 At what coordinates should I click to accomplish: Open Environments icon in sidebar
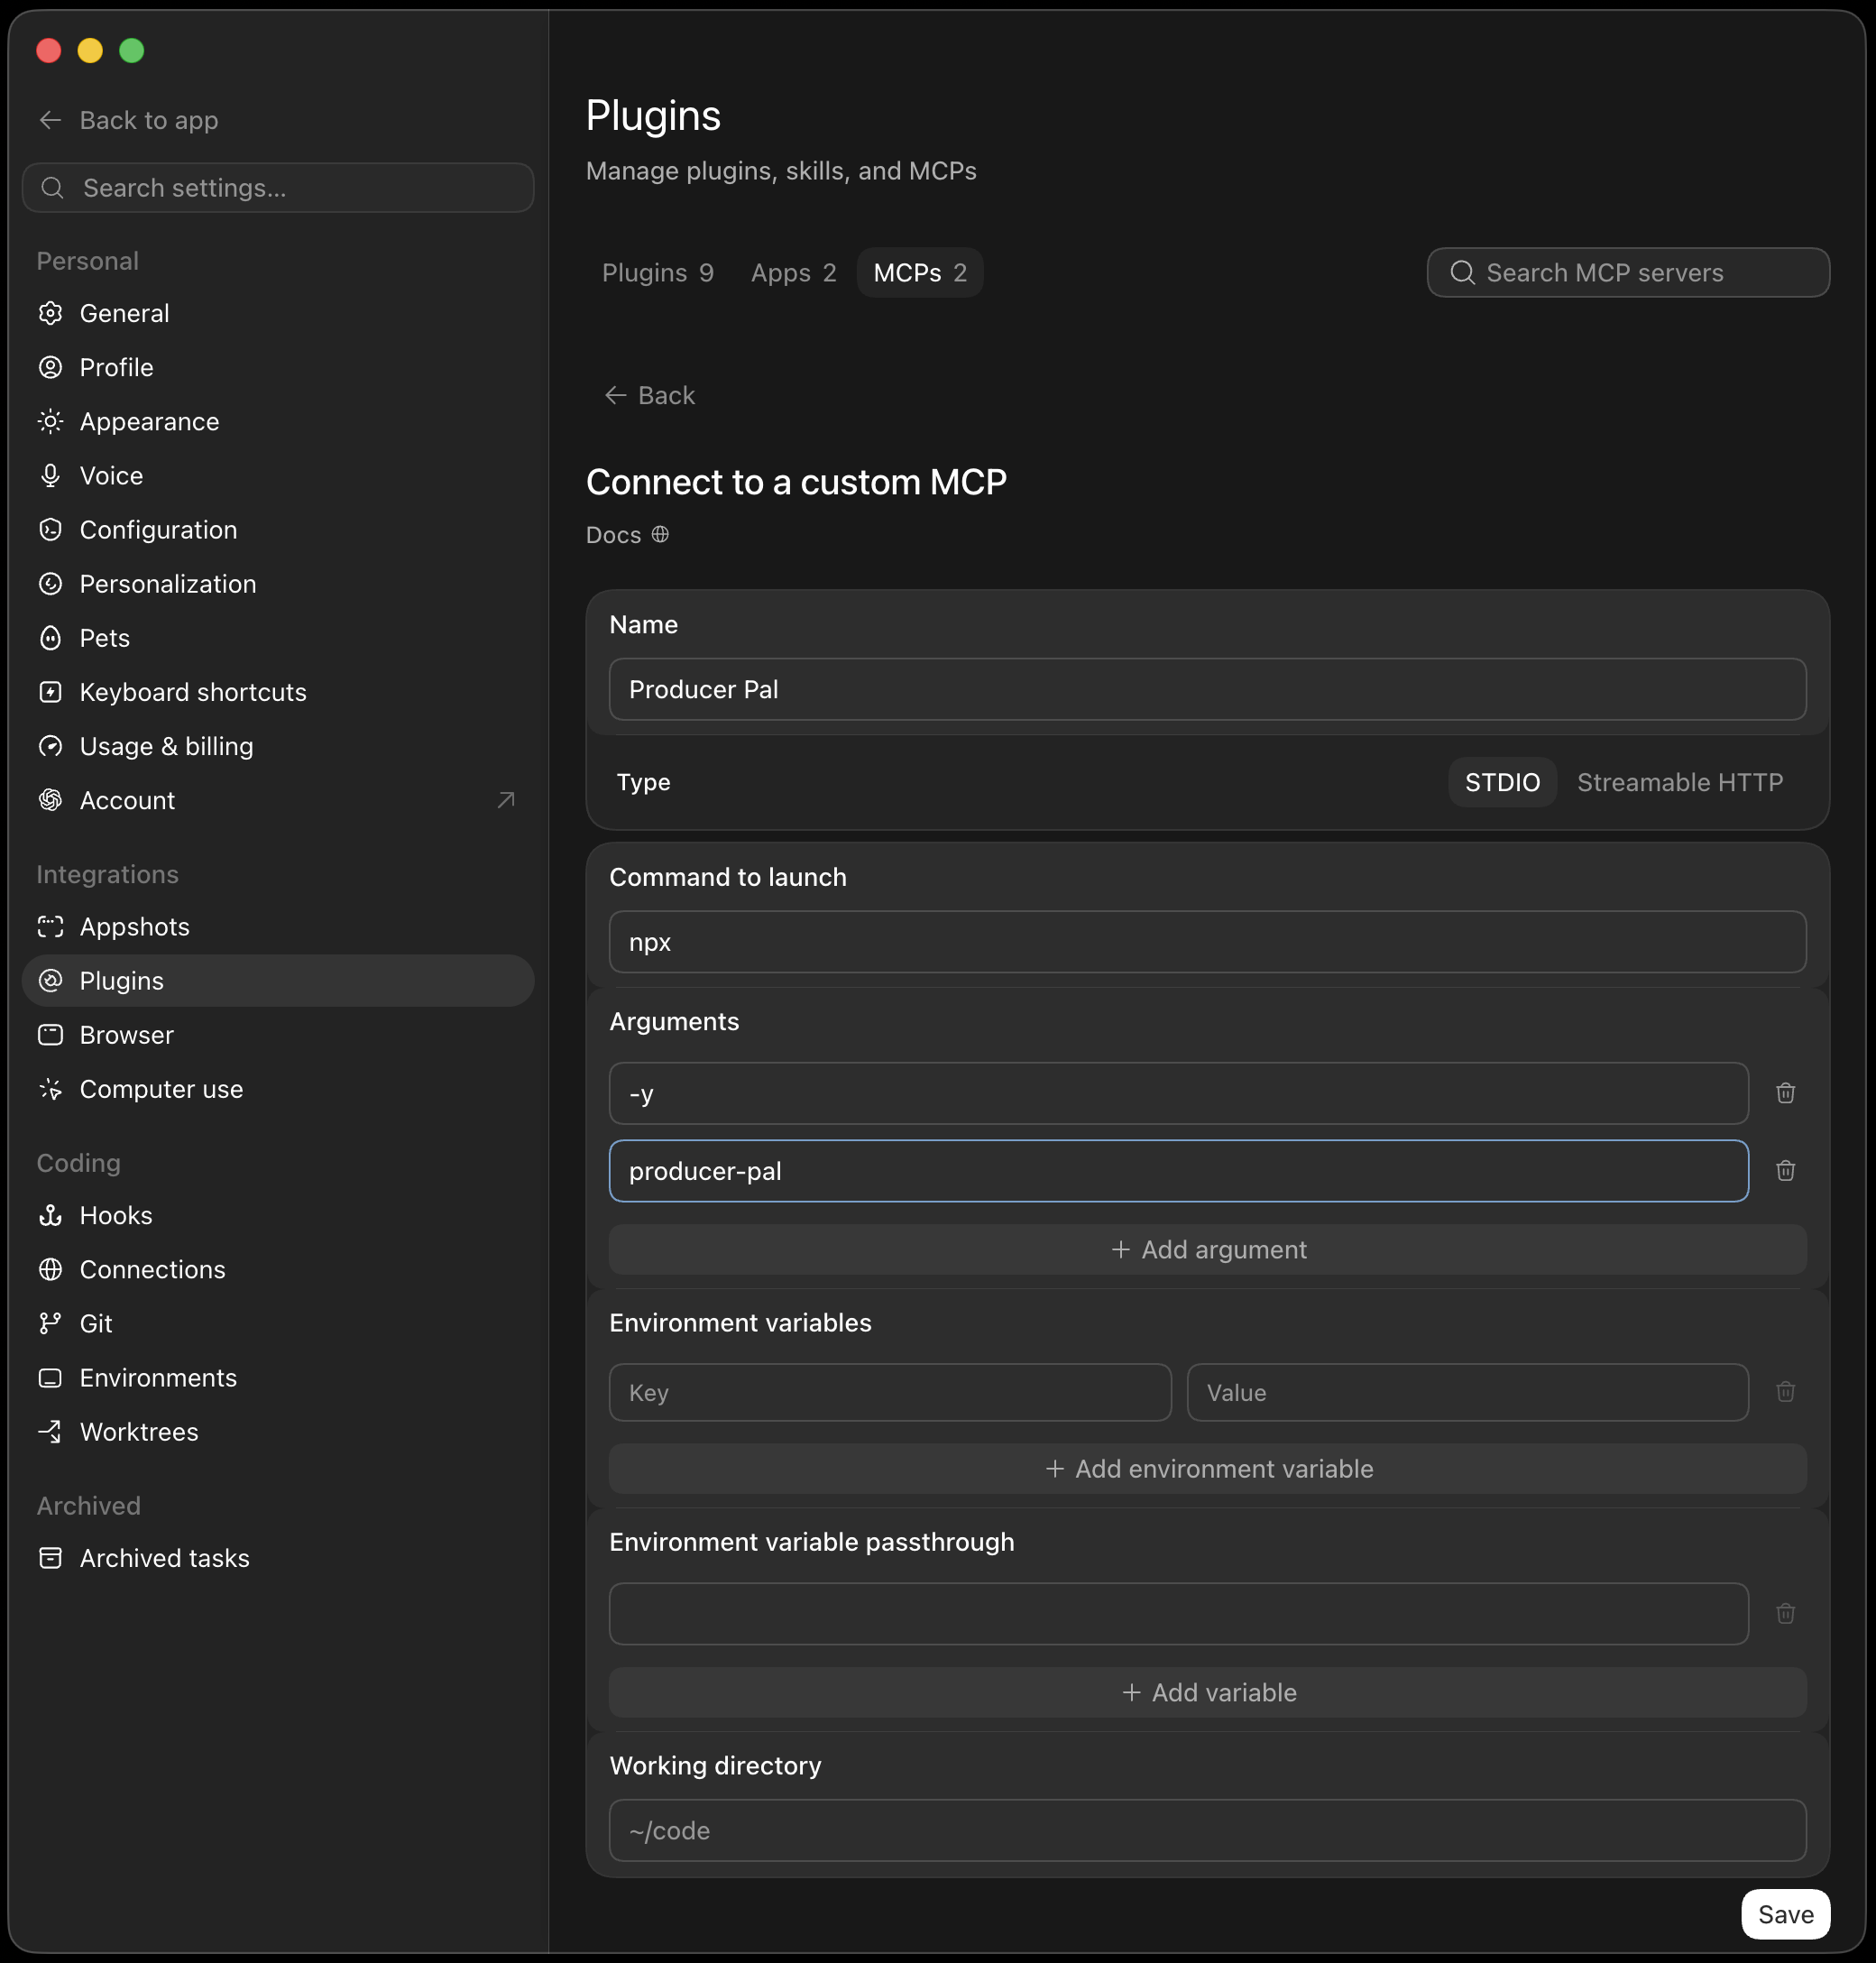(50, 1378)
